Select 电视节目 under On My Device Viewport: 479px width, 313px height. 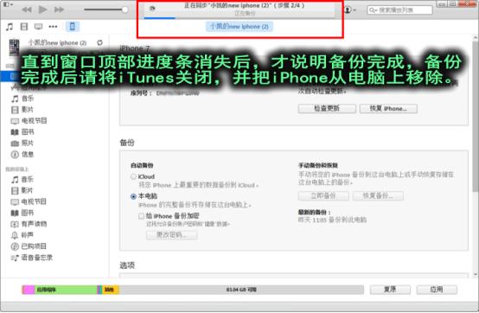pos(29,201)
